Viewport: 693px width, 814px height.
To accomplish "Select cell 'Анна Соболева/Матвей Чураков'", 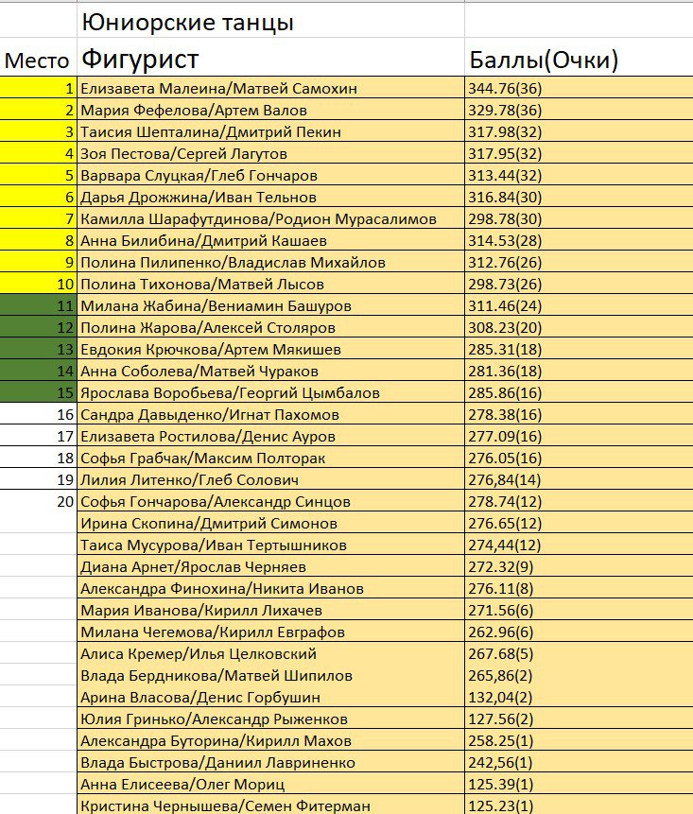I will click(x=270, y=371).
